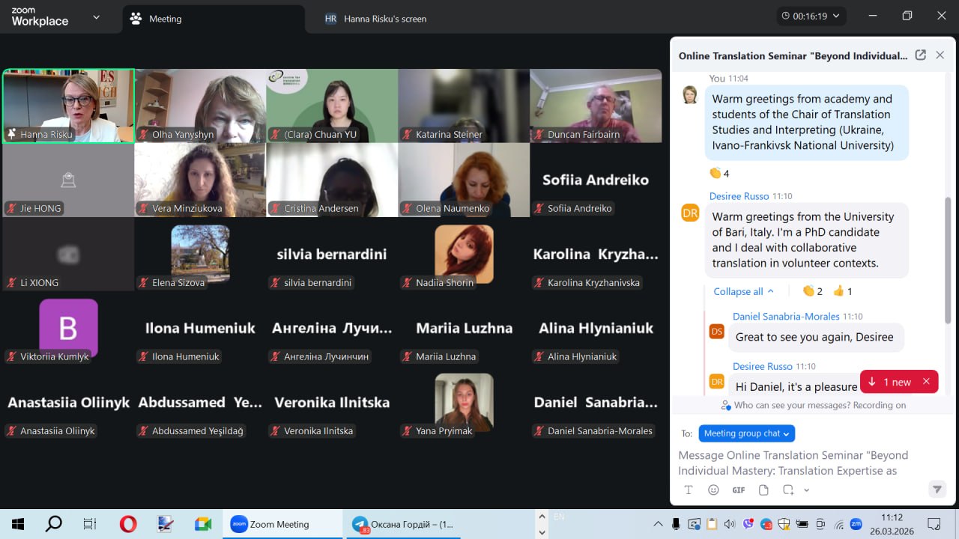The width and height of the screenshot is (959, 539).
Task: Click the file attachment icon in chat
Action: tap(763, 490)
